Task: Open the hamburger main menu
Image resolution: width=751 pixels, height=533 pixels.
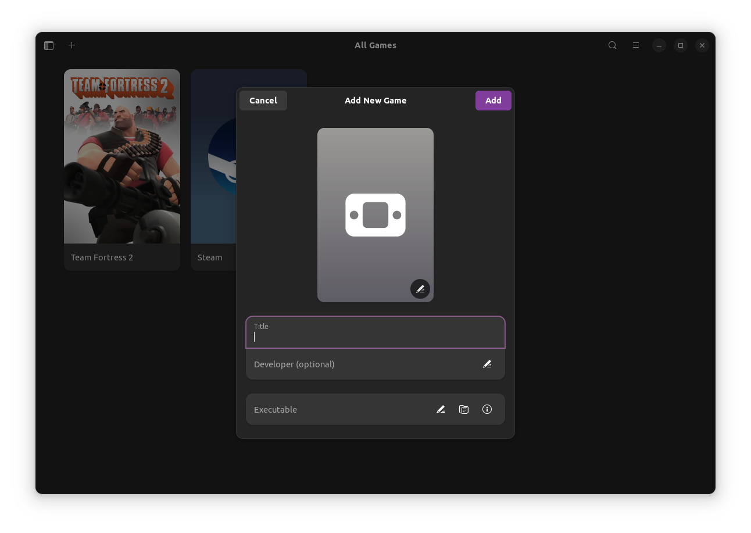Action: click(635, 45)
